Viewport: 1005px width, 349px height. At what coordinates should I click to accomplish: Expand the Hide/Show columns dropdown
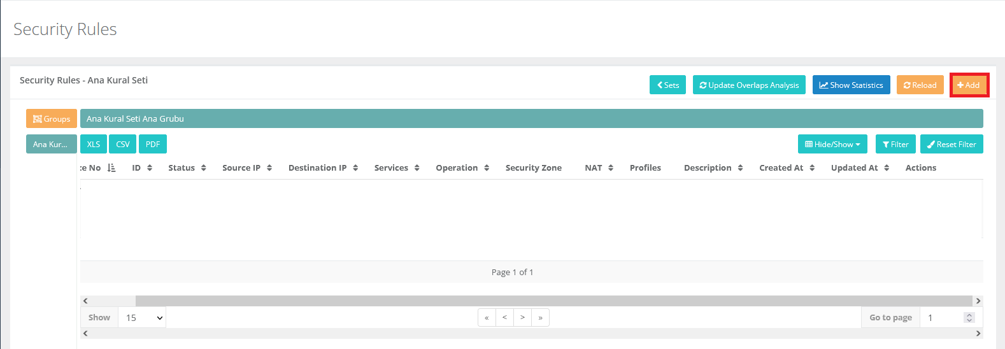(832, 144)
